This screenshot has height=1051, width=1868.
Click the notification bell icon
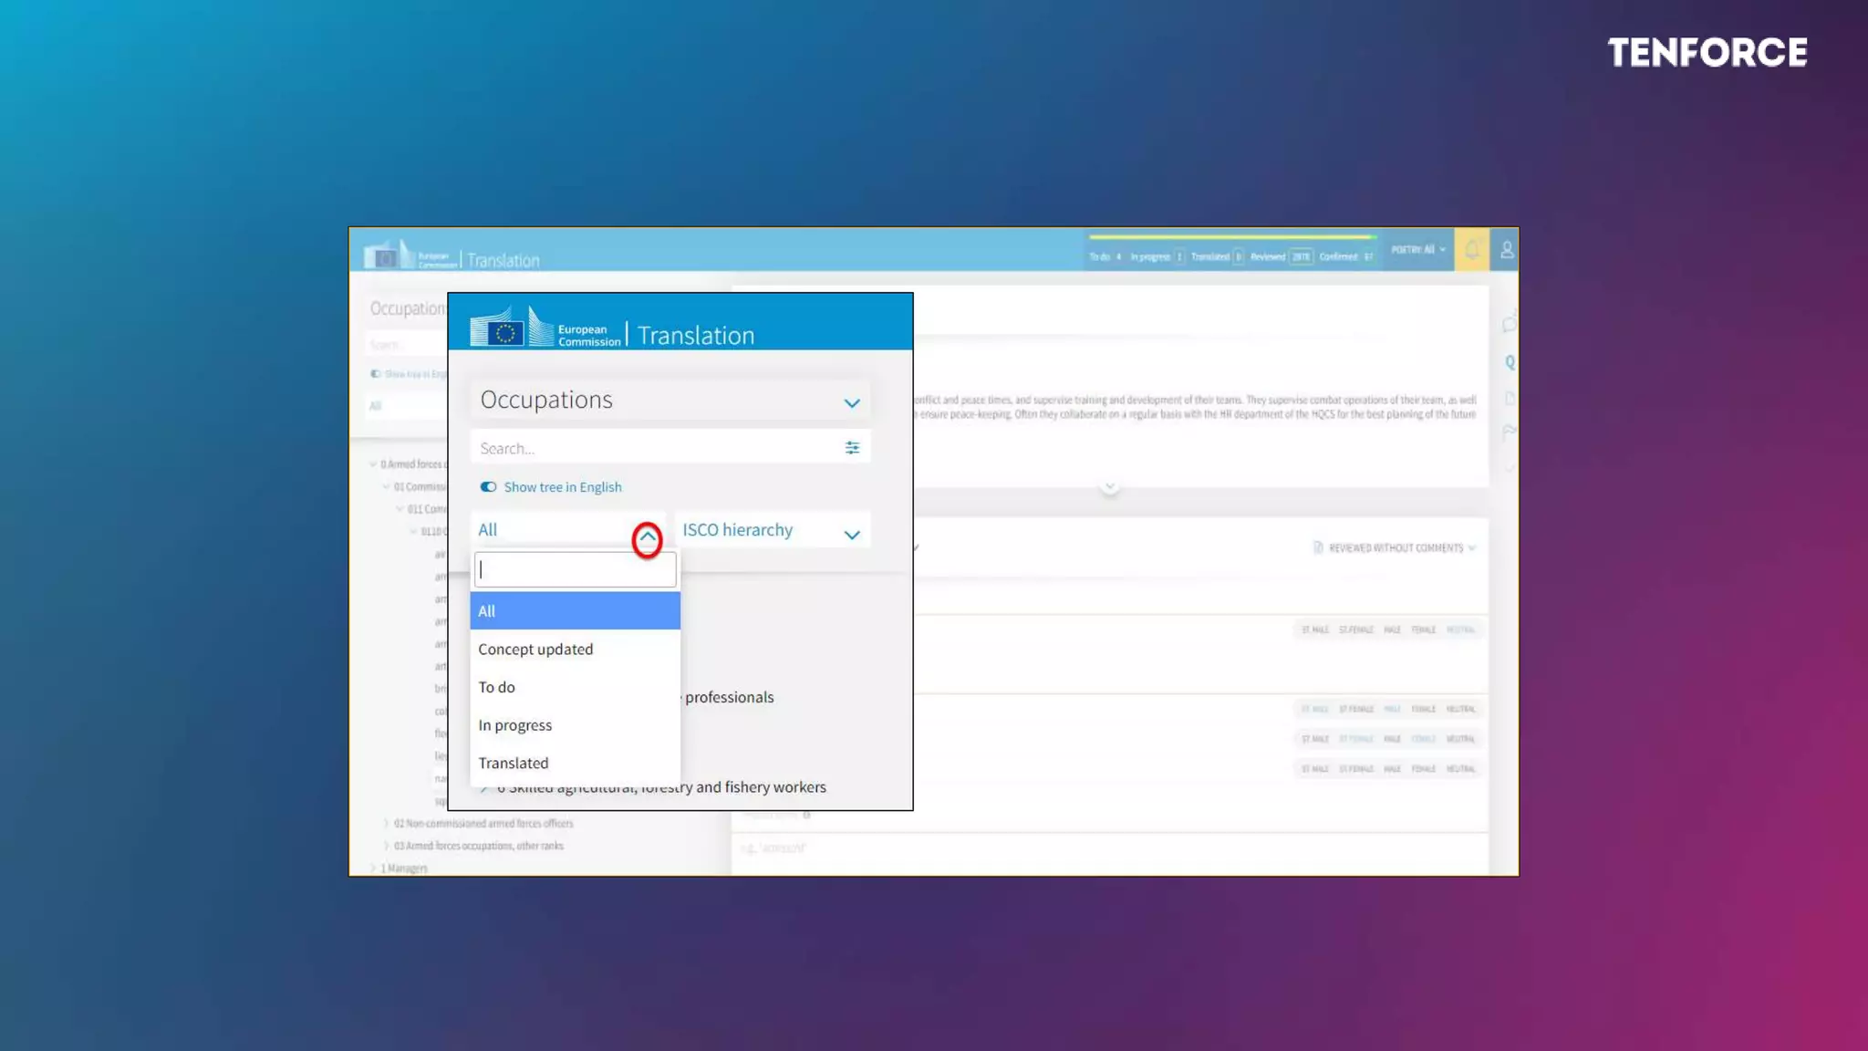1471,250
